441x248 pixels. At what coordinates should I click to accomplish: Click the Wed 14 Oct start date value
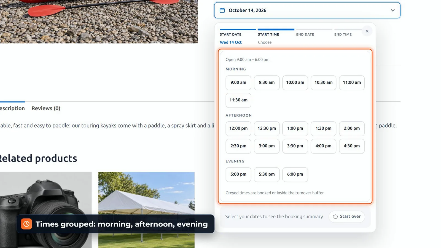click(231, 42)
